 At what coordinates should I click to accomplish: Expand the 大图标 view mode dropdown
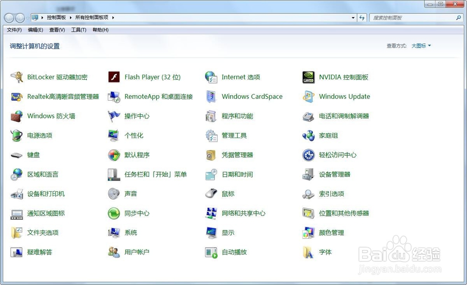coord(421,46)
